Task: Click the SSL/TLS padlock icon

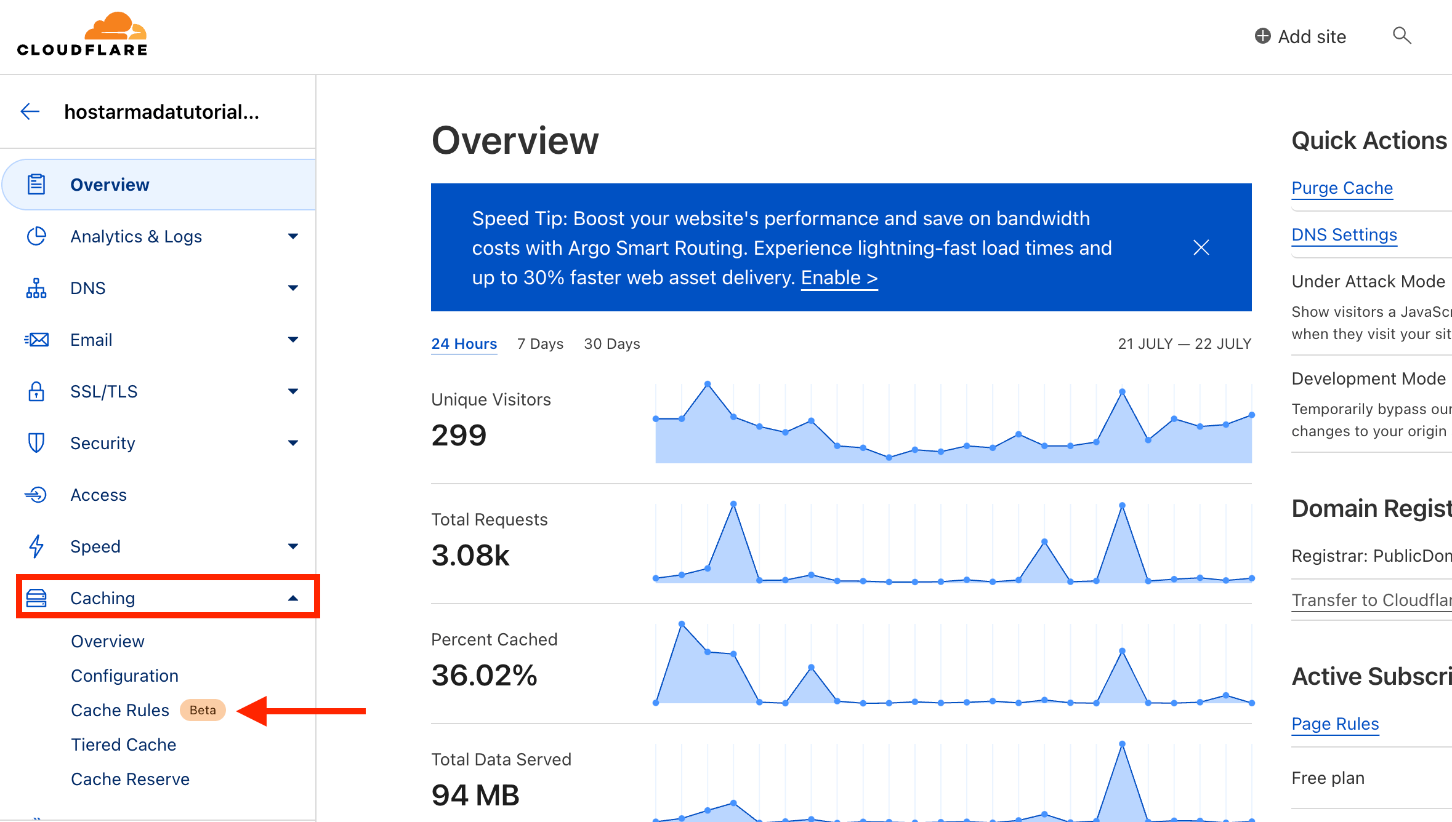Action: [x=36, y=391]
